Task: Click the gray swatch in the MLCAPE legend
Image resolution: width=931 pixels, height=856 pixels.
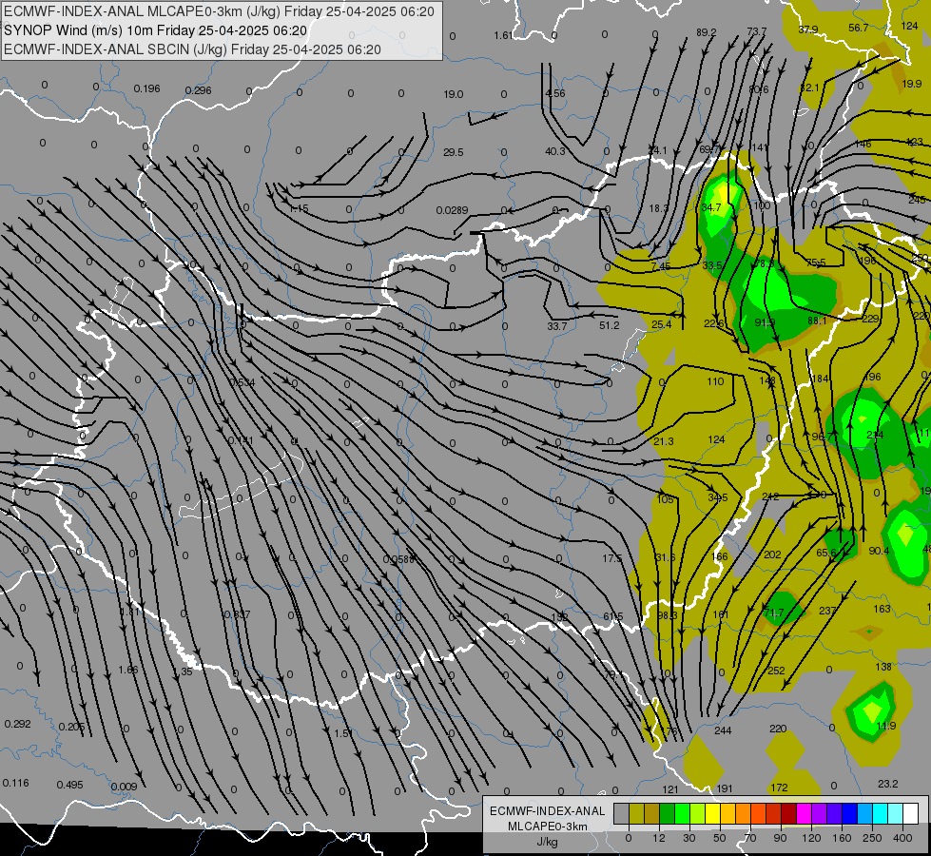Action: (x=622, y=813)
